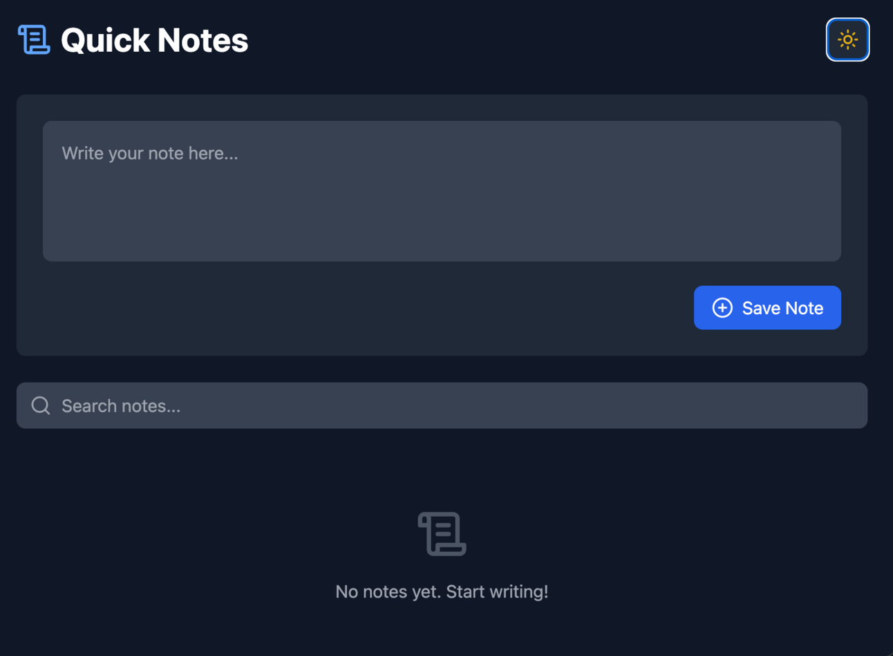
Task: Click the word "Quick" in the title
Action: [x=104, y=40]
